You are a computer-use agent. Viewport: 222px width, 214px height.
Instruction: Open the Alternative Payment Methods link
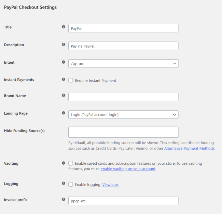pos(189,149)
